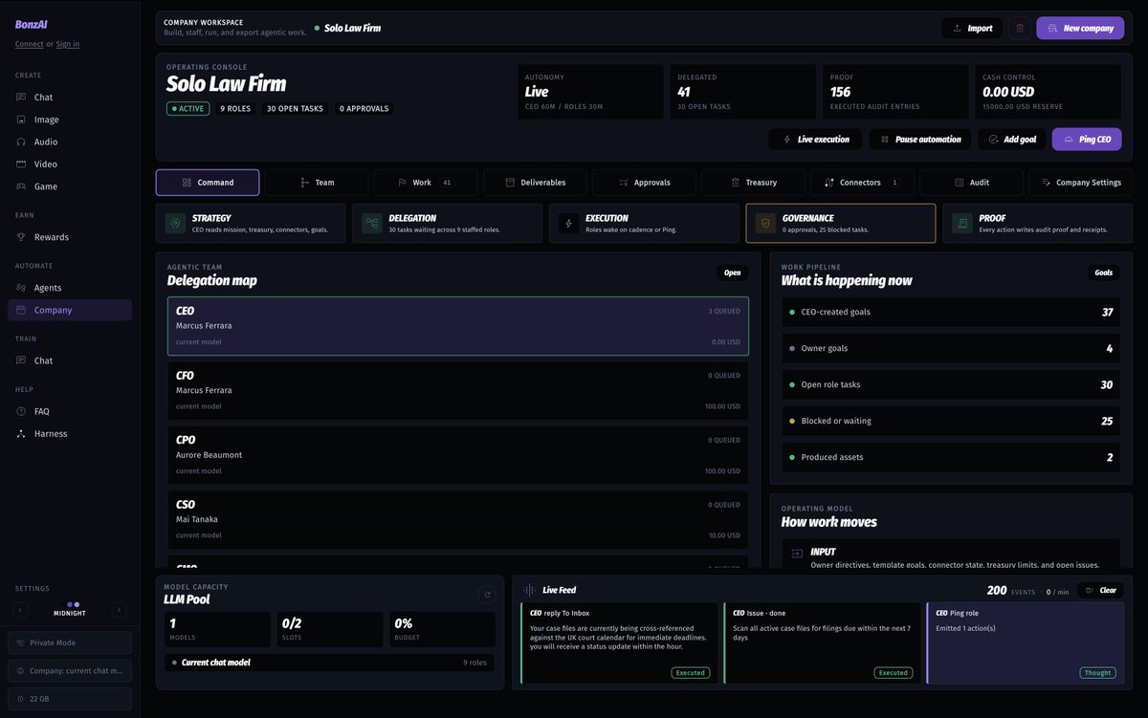The image size is (1148, 718).
Task: Select the Solo Law Firm workspace chip
Action: click(x=347, y=29)
